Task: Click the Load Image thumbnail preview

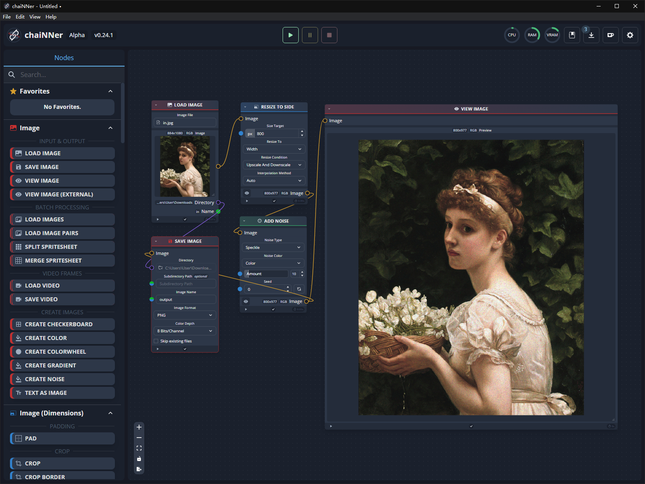Action: tap(185, 166)
